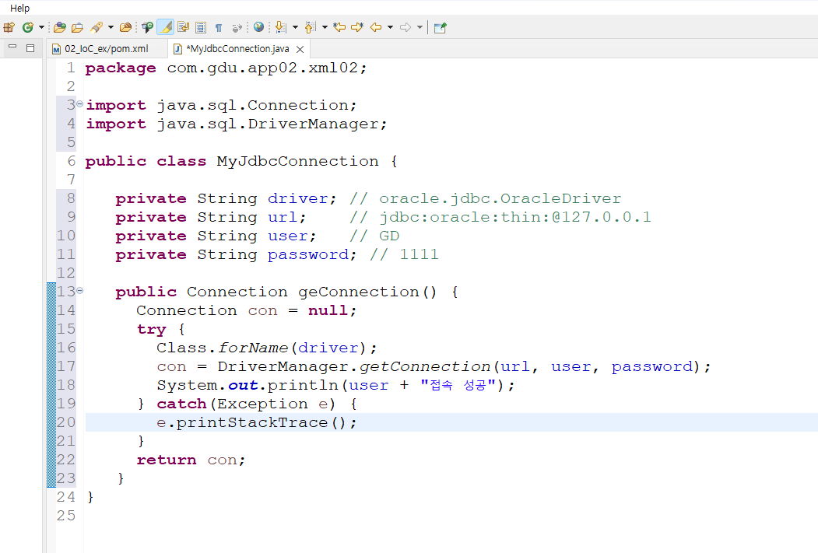
Task: Click the '// GD' comment
Action: 374,236
